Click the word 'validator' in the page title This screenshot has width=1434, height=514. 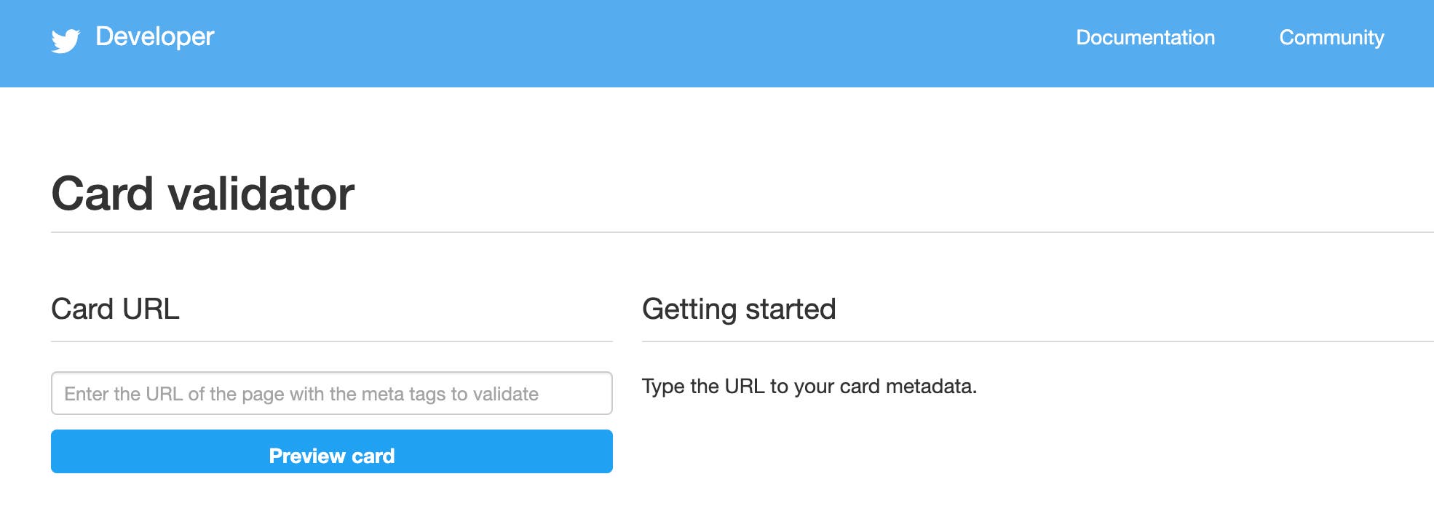tap(261, 194)
